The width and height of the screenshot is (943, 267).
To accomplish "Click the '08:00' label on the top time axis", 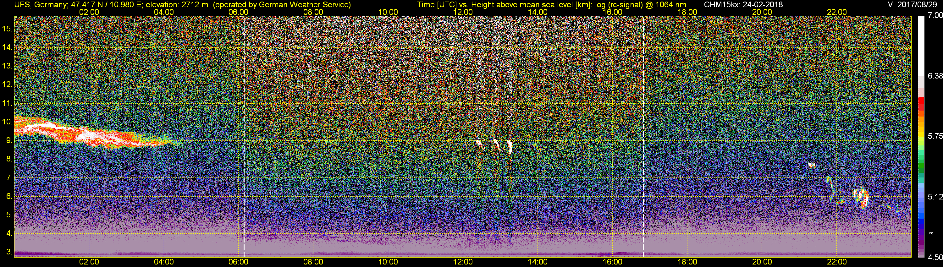I will [x=313, y=12].
